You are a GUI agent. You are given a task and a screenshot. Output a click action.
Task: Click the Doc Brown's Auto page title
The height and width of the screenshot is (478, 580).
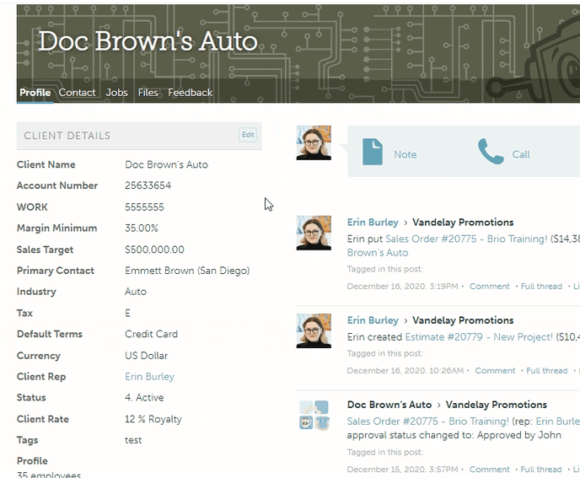(148, 41)
